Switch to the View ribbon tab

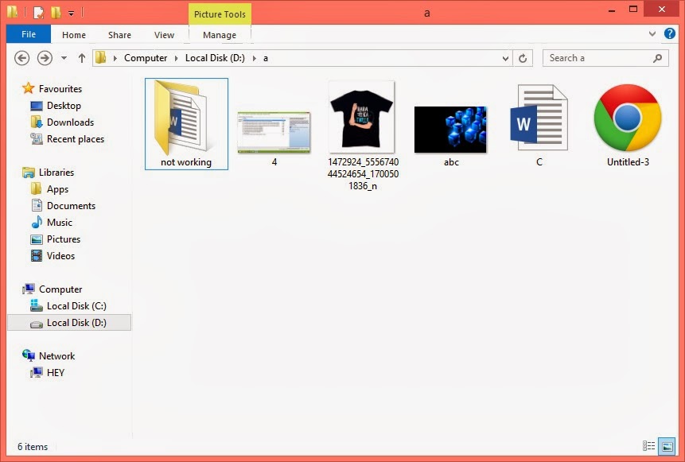click(x=164, y=34)
